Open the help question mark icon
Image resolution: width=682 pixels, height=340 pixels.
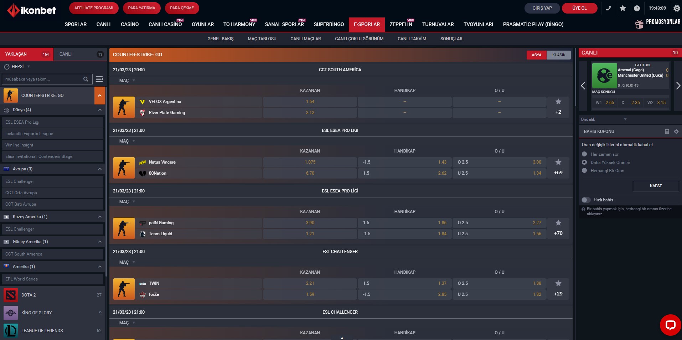point(637,8)
